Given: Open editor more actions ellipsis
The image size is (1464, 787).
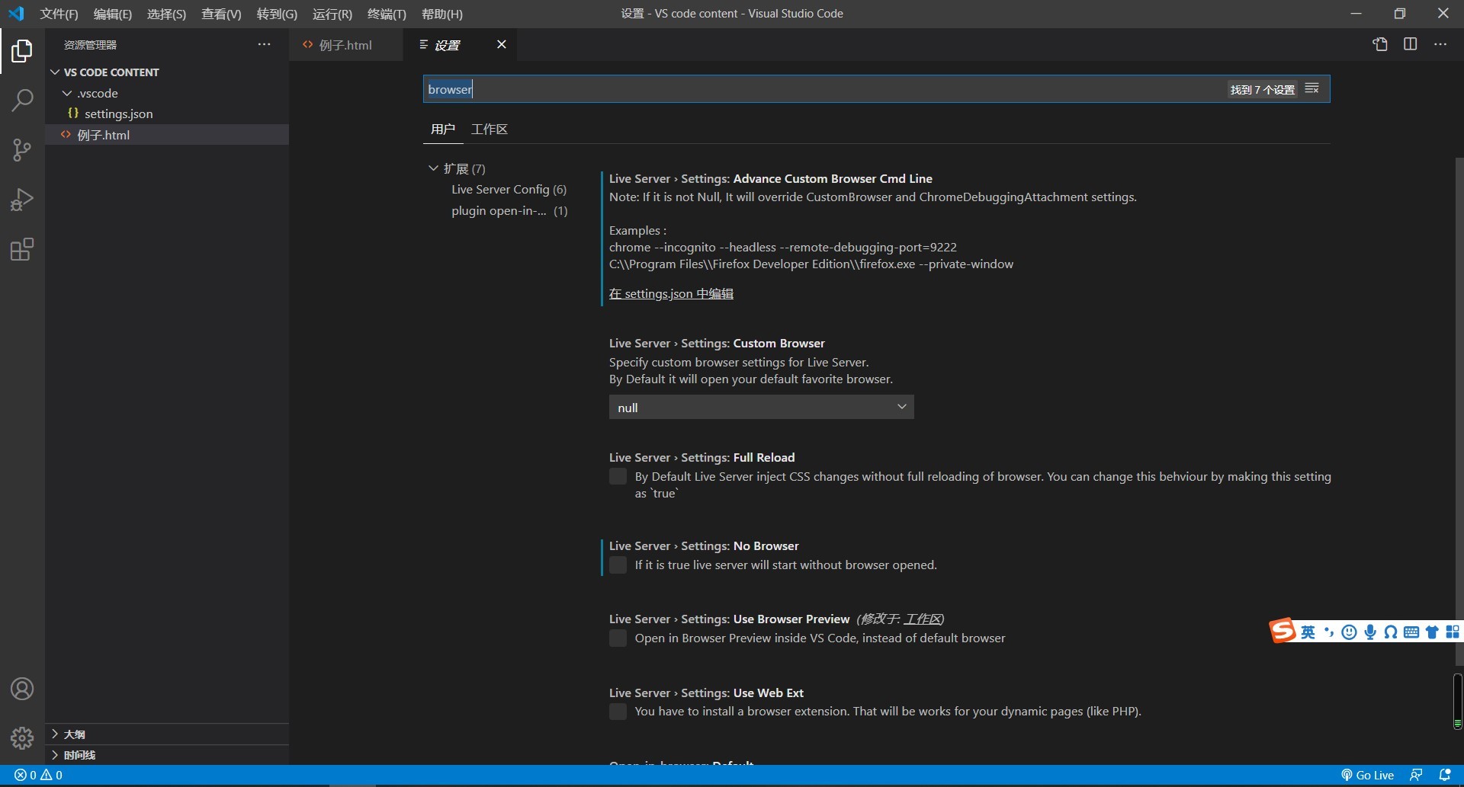Looking at the screenshot, I should click(1440, 44).
